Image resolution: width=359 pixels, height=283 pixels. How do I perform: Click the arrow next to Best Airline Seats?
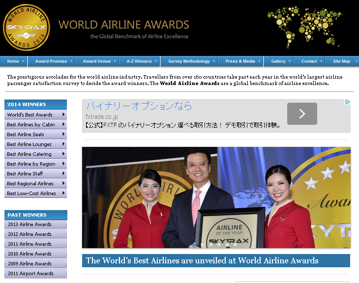pos(63,134)
